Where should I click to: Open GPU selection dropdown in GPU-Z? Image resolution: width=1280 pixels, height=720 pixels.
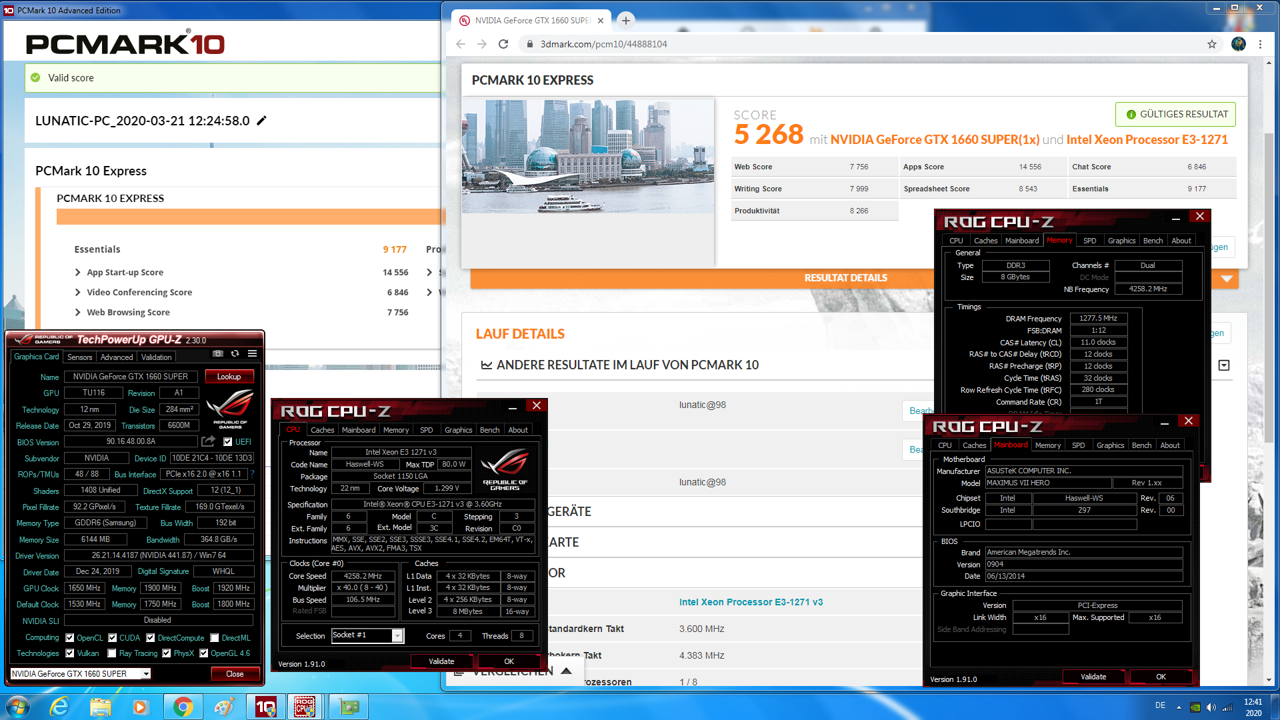146,674
